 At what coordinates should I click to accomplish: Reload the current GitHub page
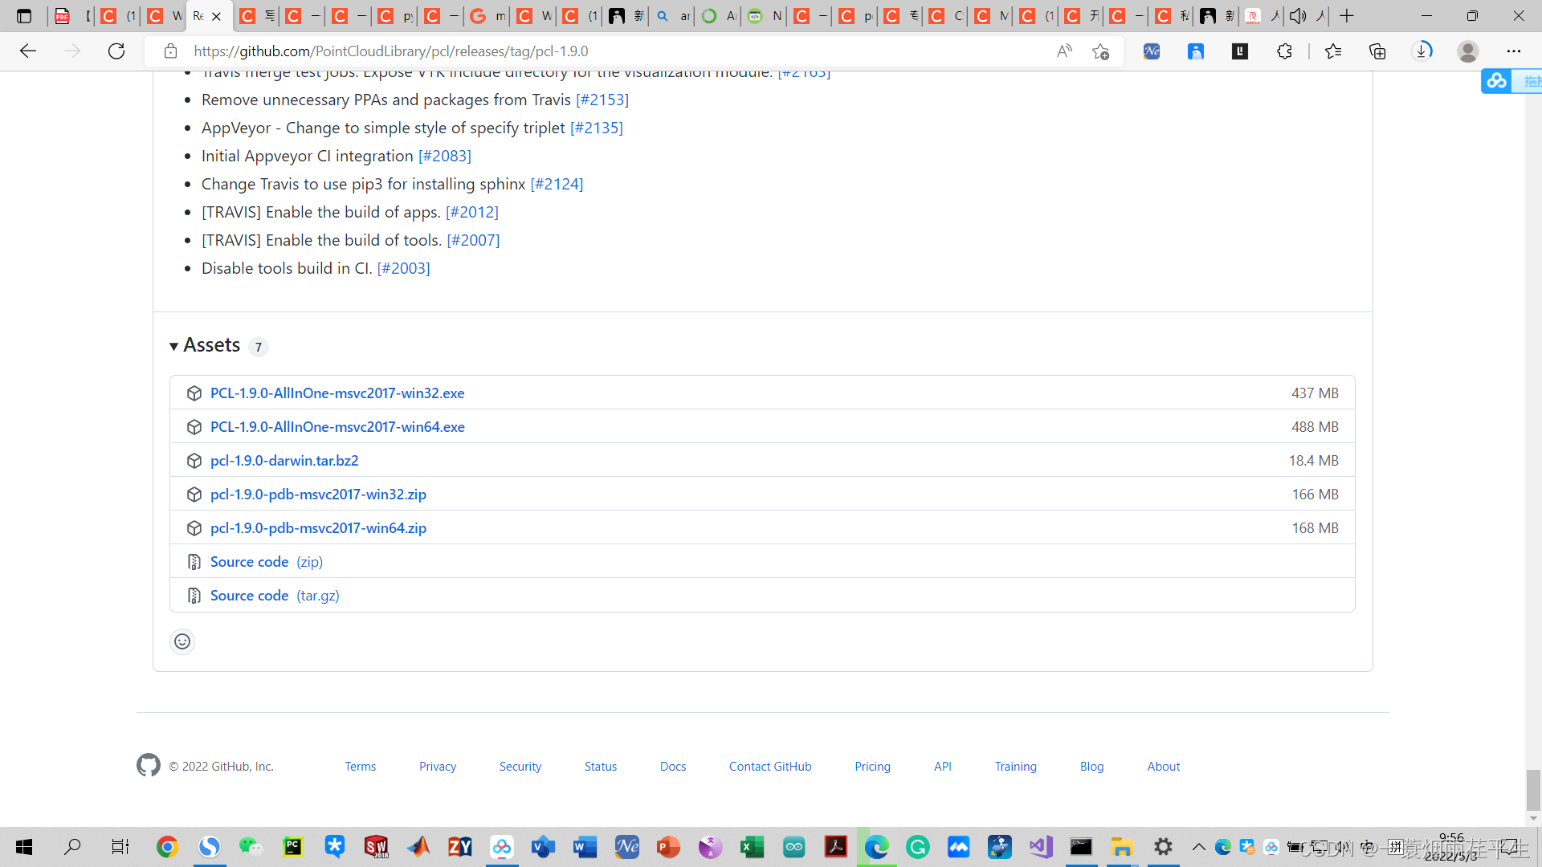pyautogui.click(x=116, y=51)
